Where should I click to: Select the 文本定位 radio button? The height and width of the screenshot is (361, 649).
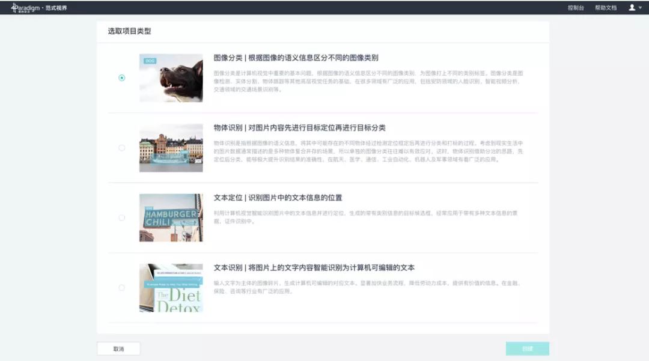click(121, 217)
